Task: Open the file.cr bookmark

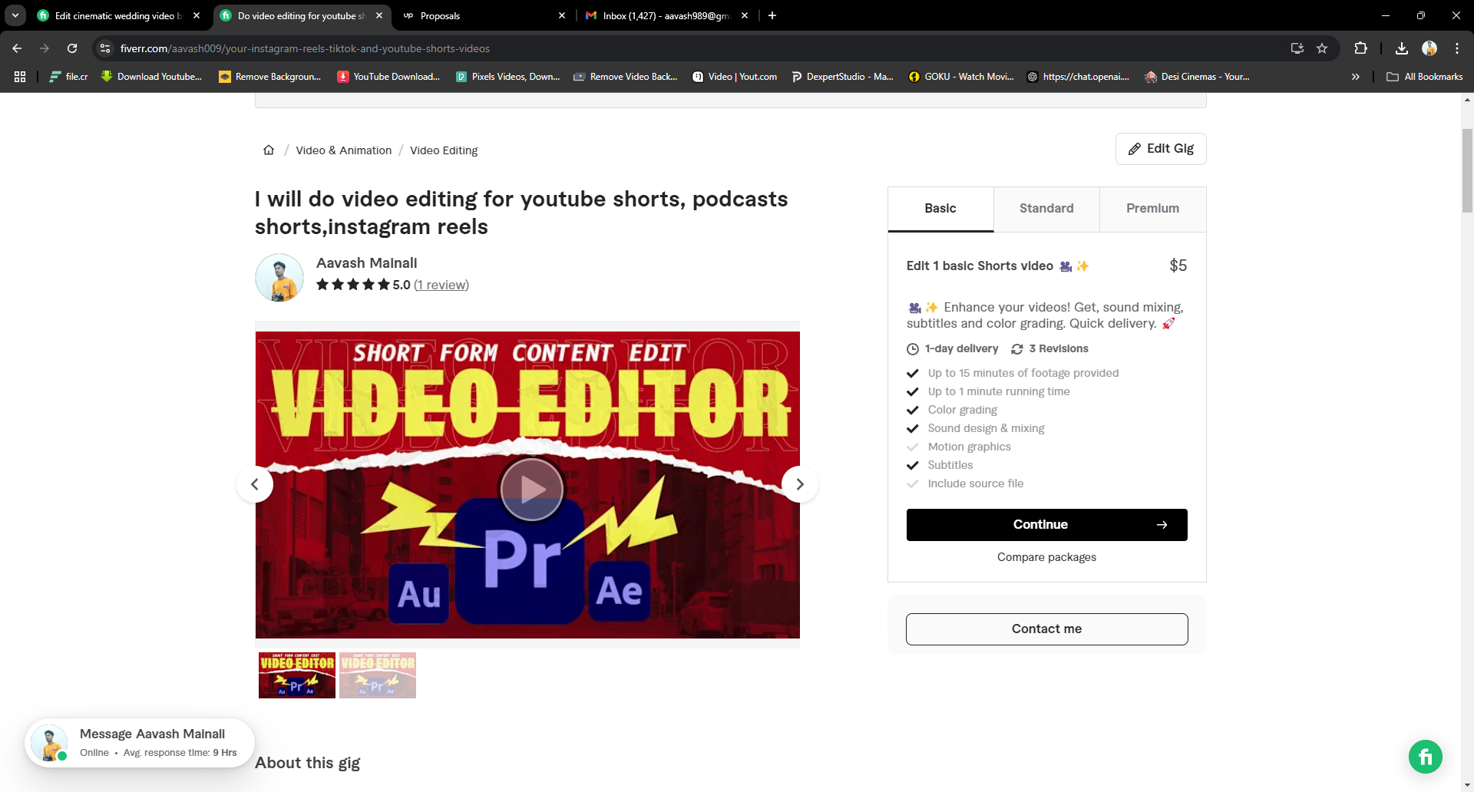Action: pos(68,77)
